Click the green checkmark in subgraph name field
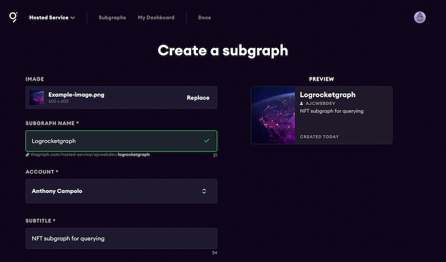Screen dimensions: 446x262 click(x=207, y=141)
